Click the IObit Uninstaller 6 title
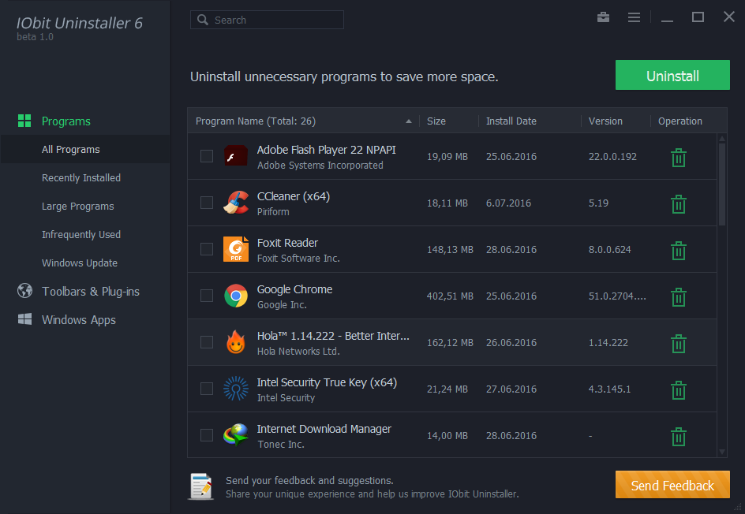This screenshot has height=514, width=745. tap(80, 23)
